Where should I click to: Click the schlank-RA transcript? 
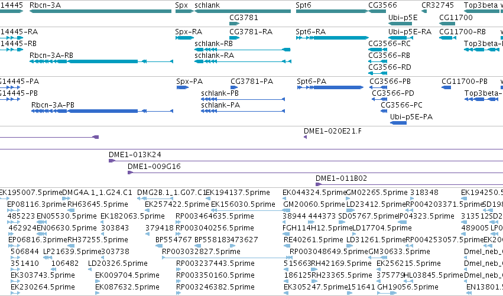tap(243, 61)
